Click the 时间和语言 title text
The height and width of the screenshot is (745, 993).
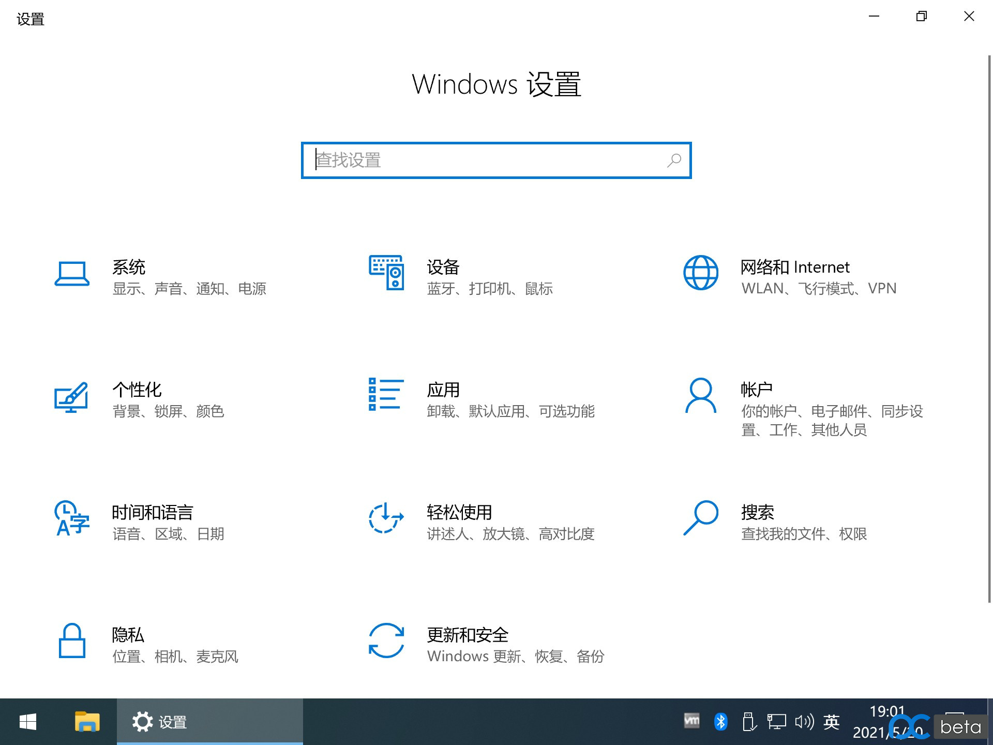pyautogui.click(x=153, y=512)
